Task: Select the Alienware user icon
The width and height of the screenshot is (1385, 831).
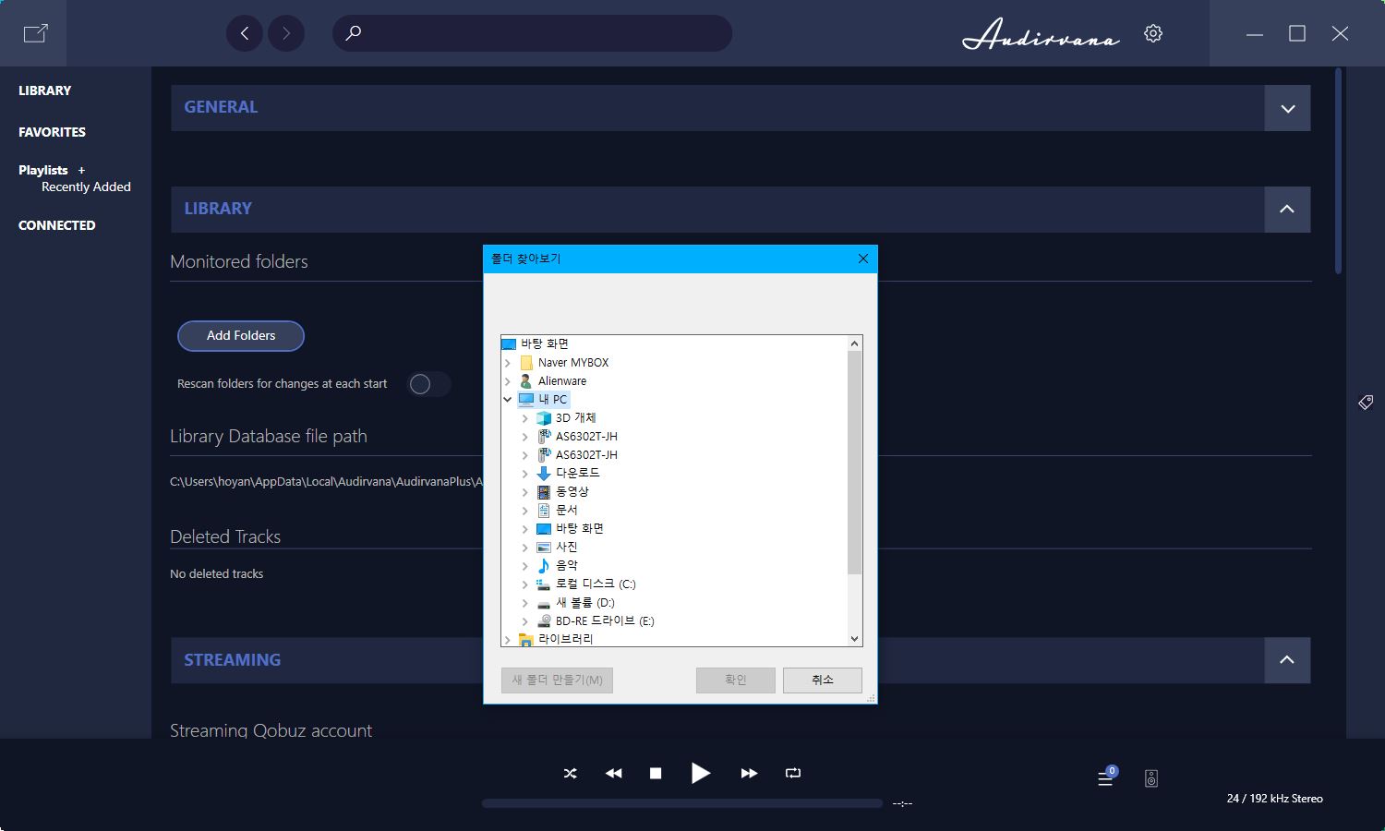Action: click(x=526, y=381)
